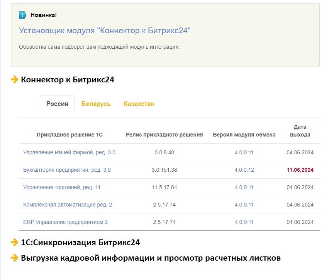Click module version 4.0.0.11 for ERP Управление предприятием
This screenshot has height=280, width=329.
point(244,222)
